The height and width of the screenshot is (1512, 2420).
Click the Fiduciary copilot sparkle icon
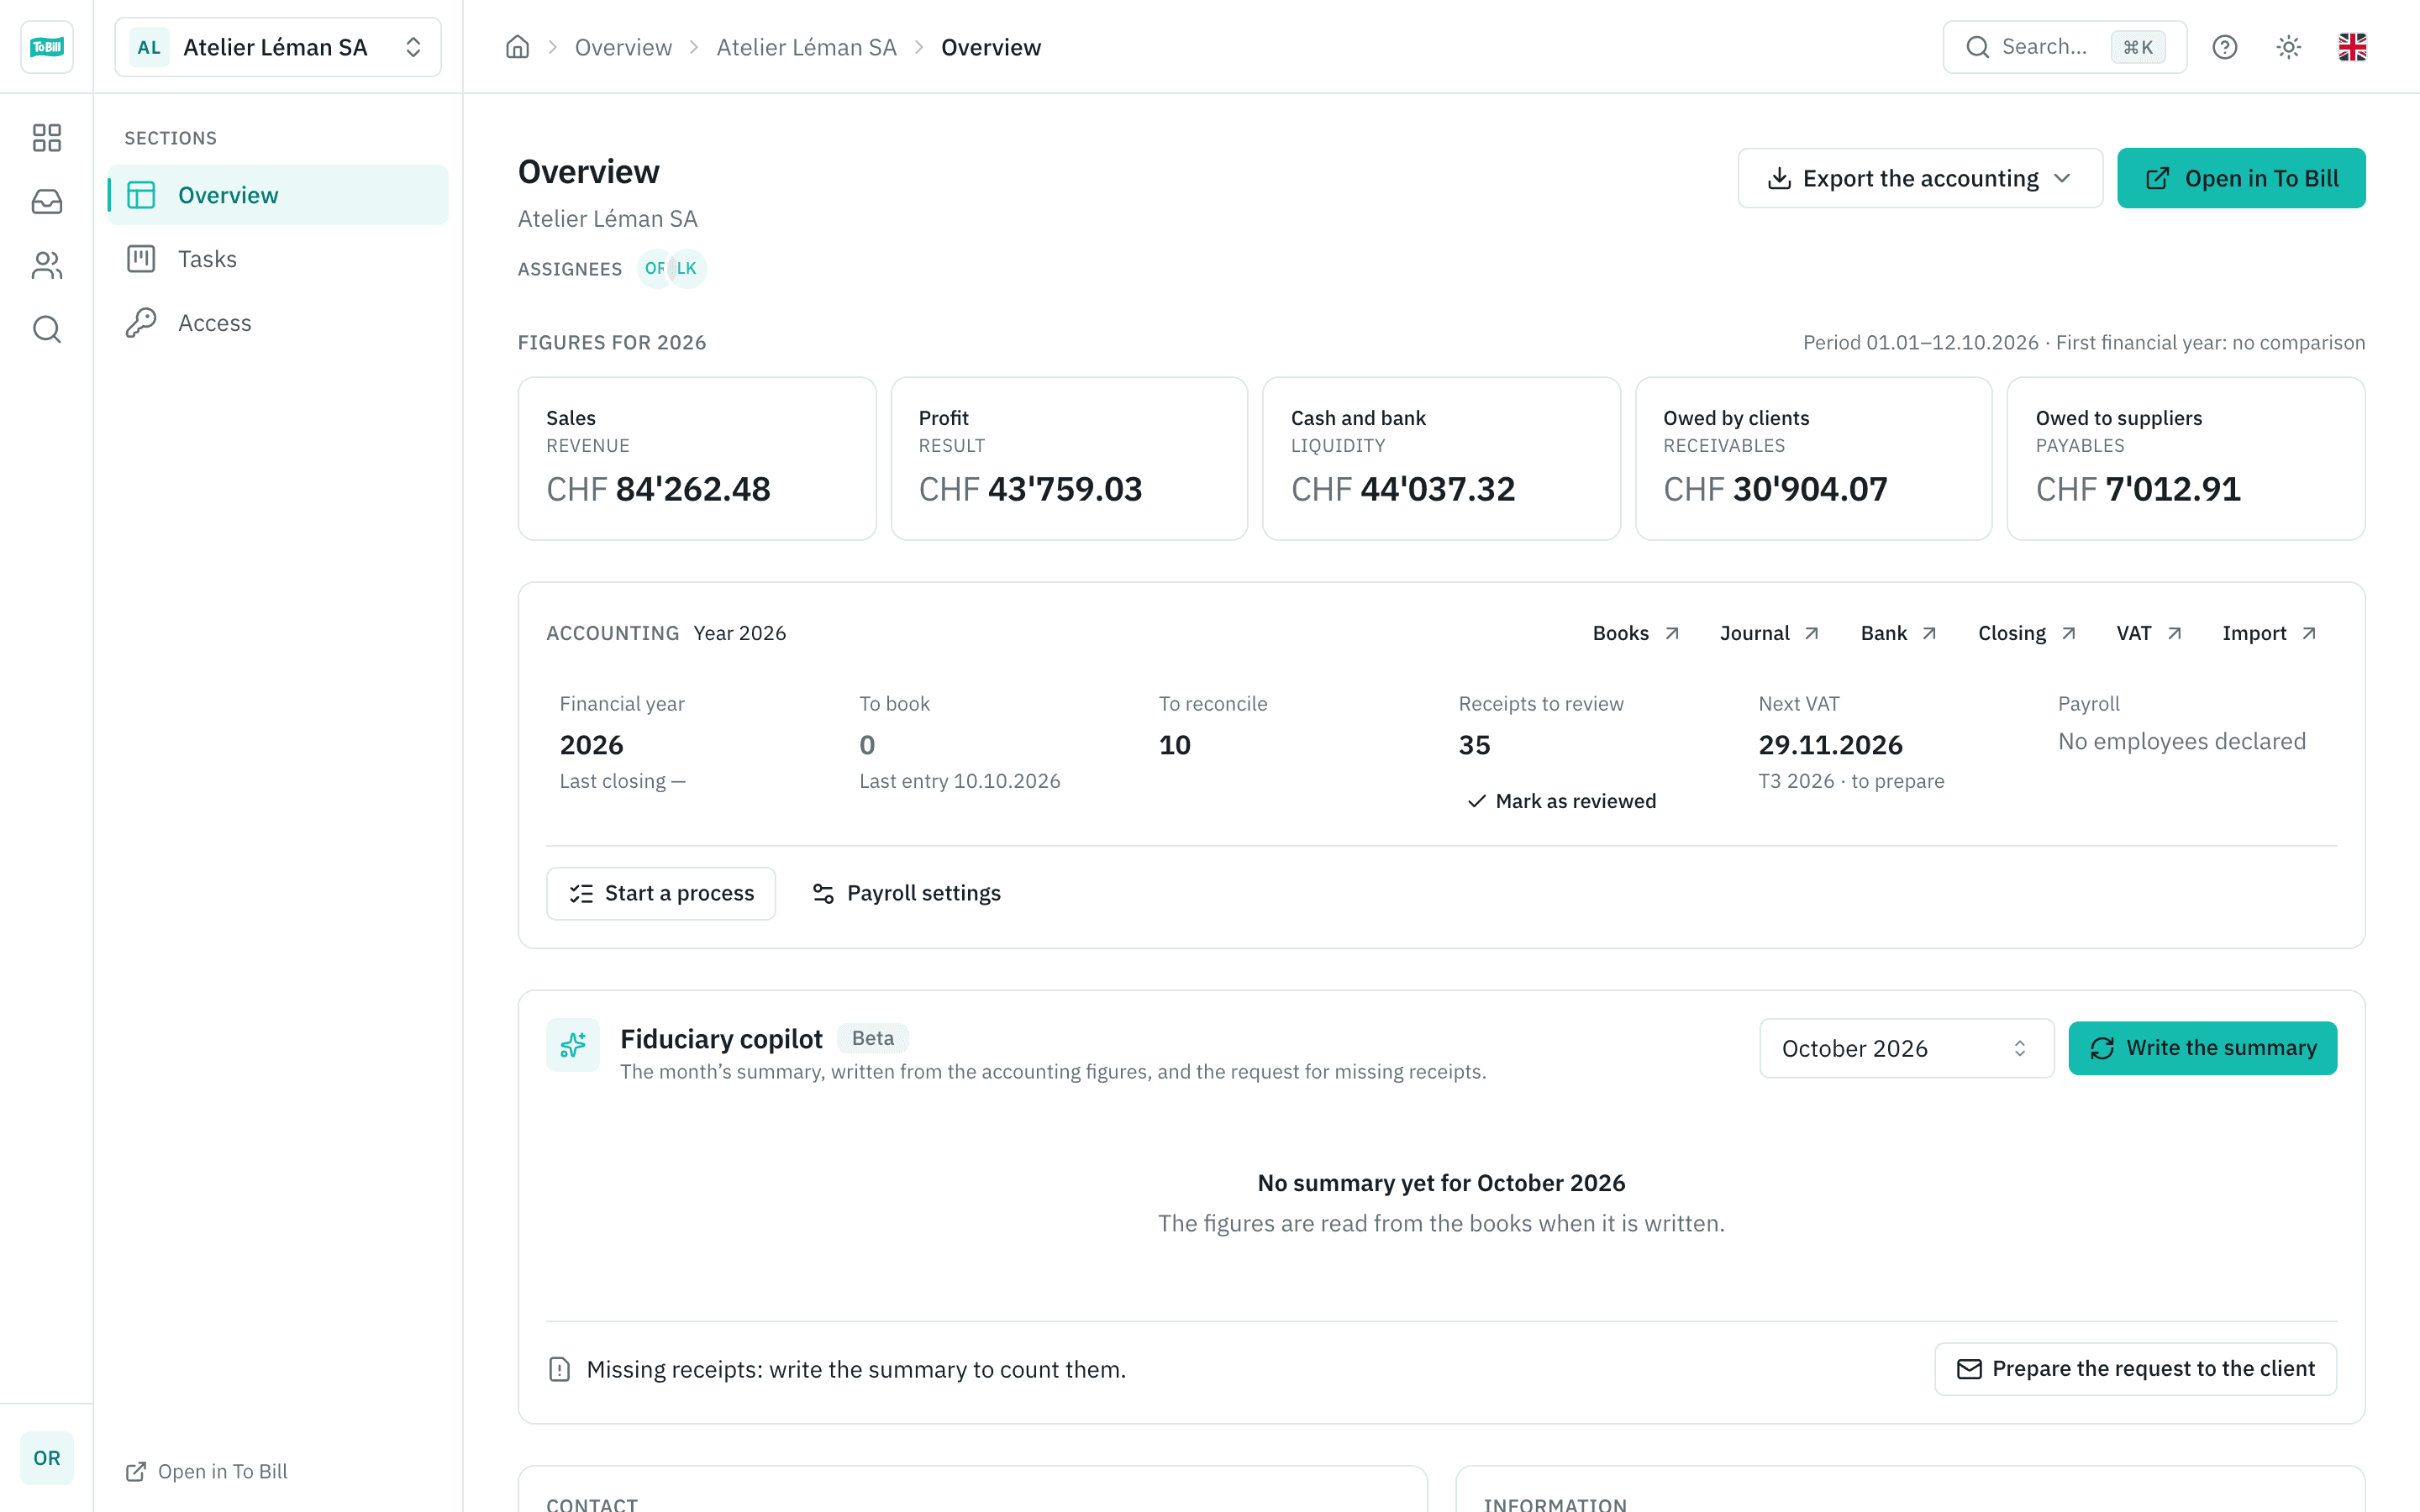[573, 1045]
